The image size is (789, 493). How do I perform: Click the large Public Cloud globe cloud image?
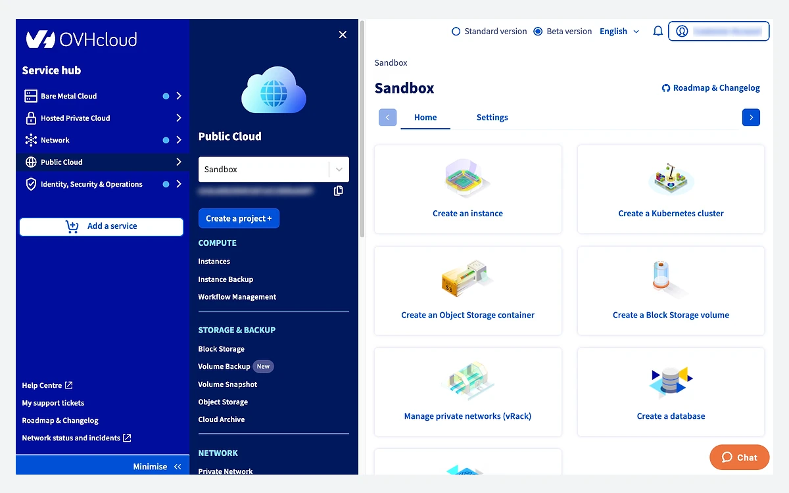(274, 90)
